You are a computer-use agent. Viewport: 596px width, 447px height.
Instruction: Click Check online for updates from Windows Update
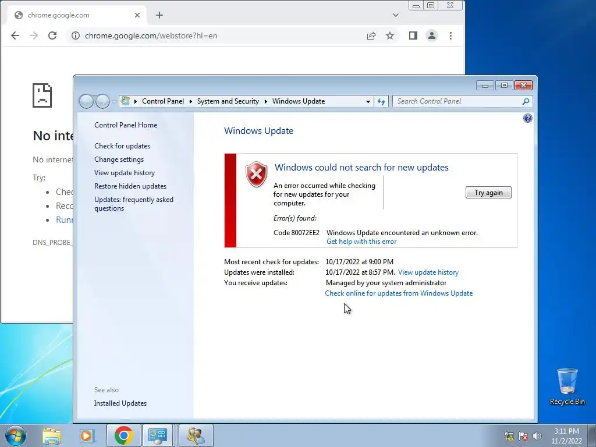tap(399, 293)
